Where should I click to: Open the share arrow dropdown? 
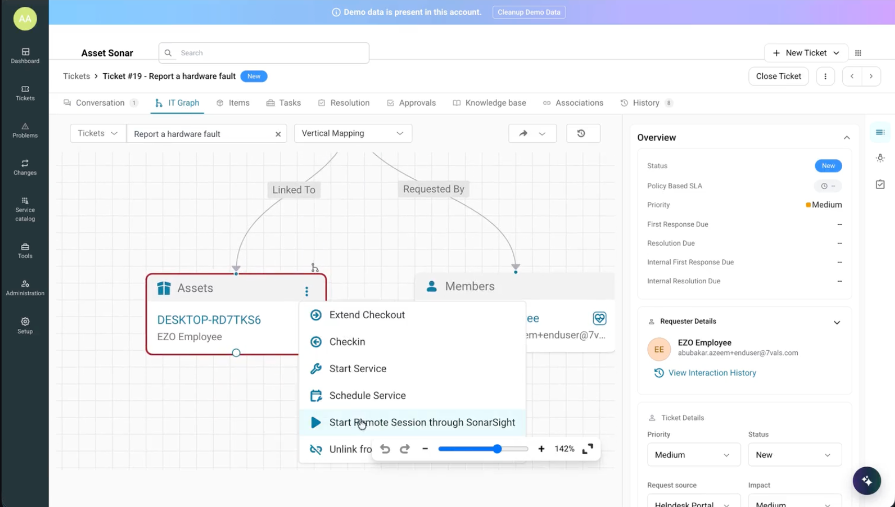pyautogui.click(x=532, y=133)
